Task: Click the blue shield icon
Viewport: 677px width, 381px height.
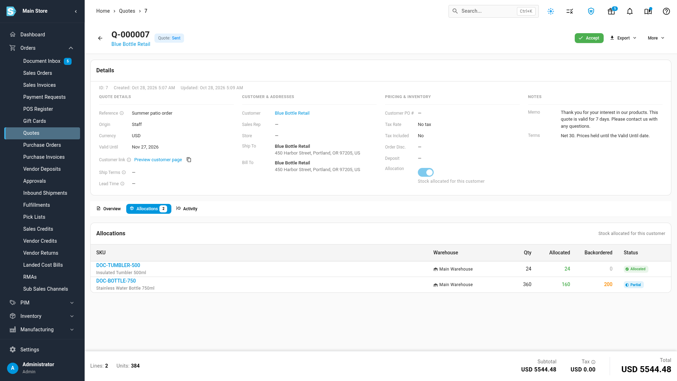Action: coord(591,11)
